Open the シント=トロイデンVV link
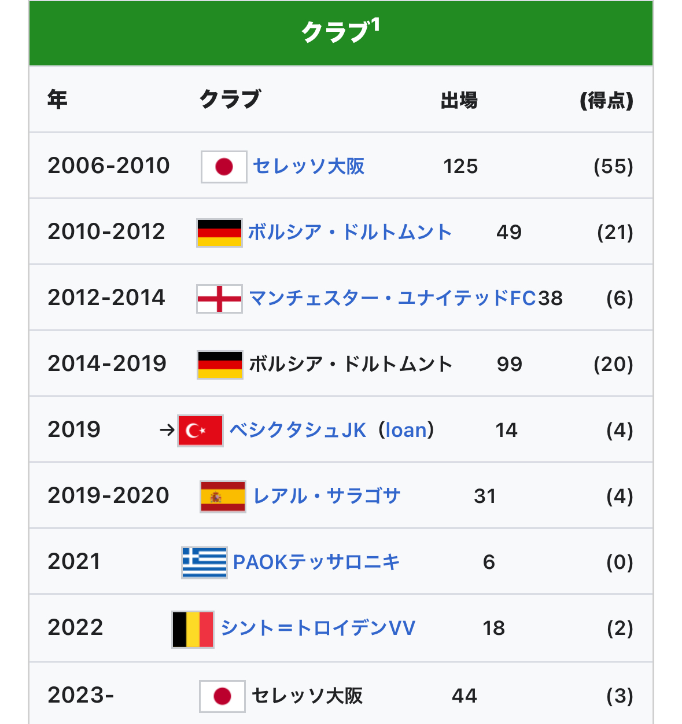The image size is (682, 724). 318,629
